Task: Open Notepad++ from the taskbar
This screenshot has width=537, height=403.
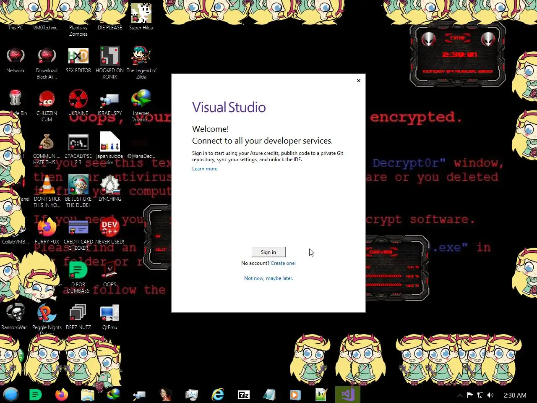Action: pos(321,395)
